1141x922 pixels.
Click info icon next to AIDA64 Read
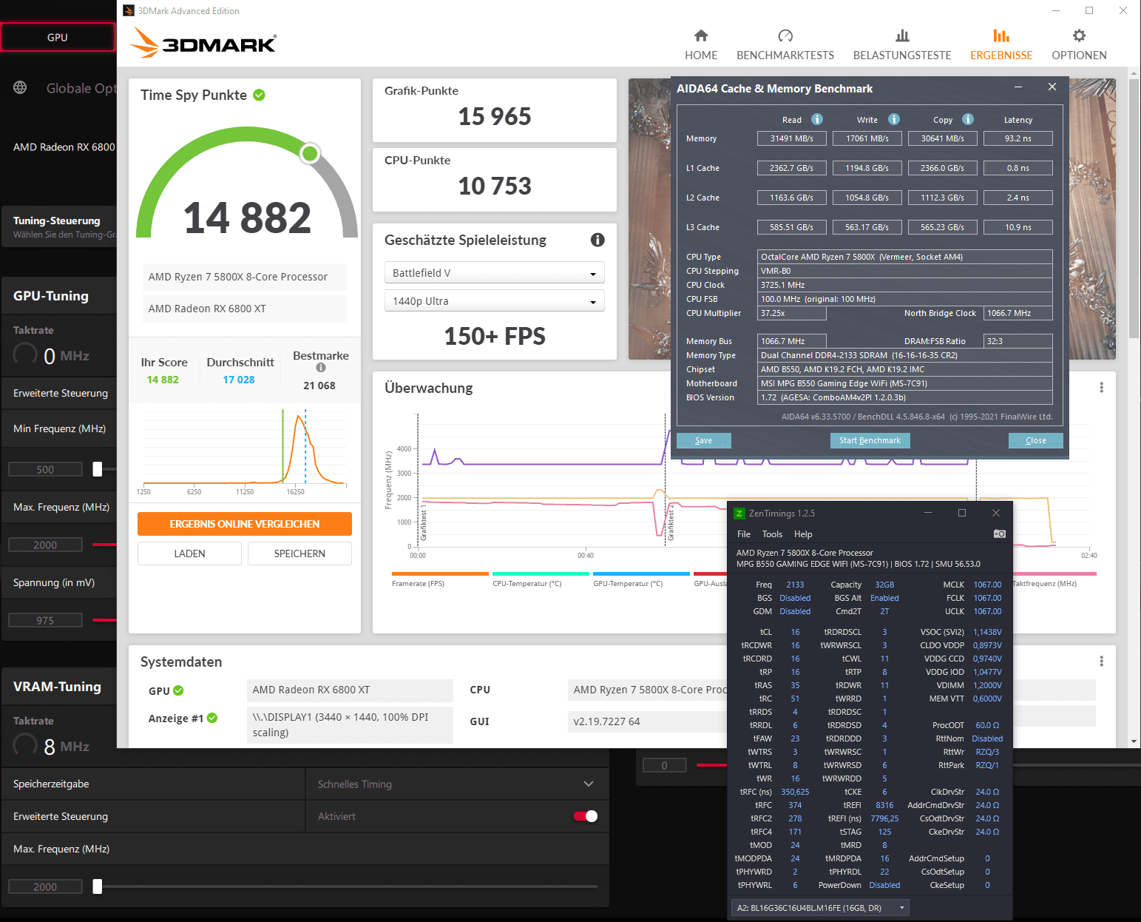coord(817,119)
